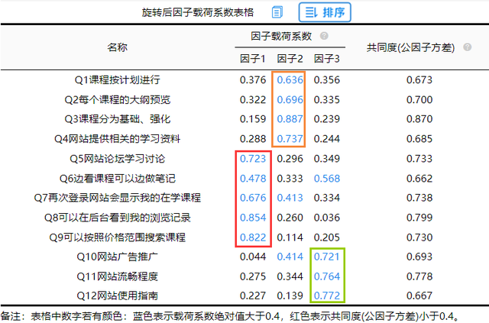Click the 共同度(公因子方差) header text
The width and height of the screenshot is (489, 323).
(x=410, y=47)
